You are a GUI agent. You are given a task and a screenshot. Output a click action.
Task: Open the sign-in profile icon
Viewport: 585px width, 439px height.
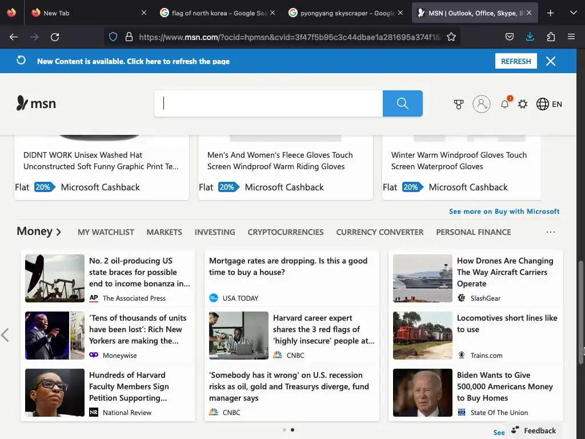481,104
